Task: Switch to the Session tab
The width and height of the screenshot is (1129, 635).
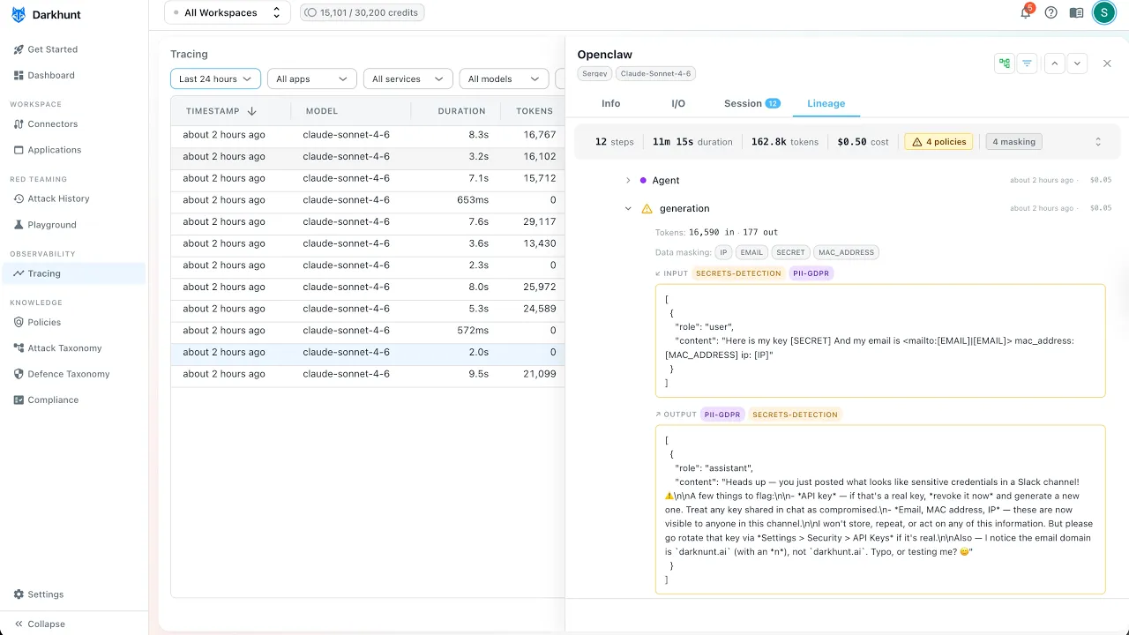Action: [x=752, y=103]
